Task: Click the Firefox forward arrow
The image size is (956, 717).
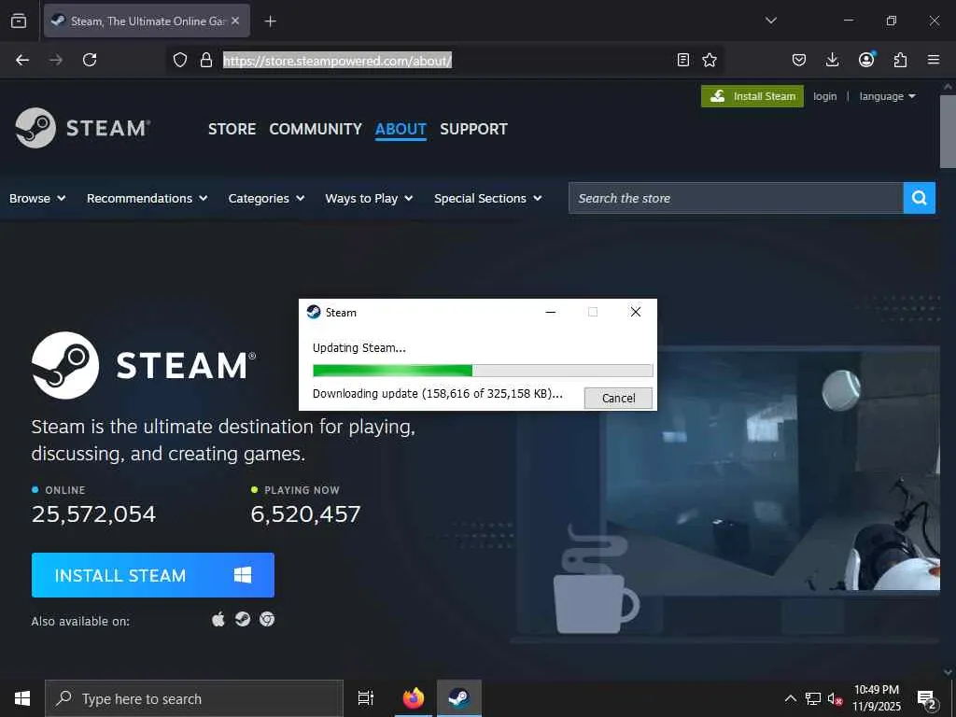Action: point(56,60)
